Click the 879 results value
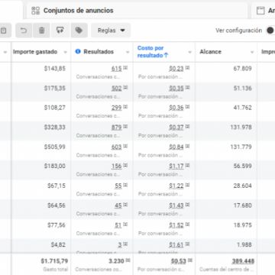This screenshot has height=275, width=275. [x=116, y=128]
